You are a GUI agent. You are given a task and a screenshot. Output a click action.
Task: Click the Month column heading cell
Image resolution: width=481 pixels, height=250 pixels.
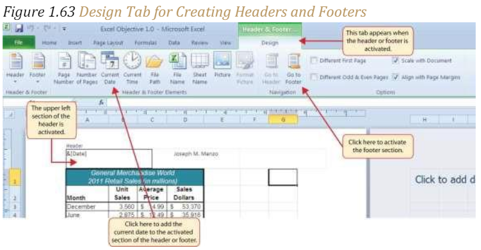87,194
